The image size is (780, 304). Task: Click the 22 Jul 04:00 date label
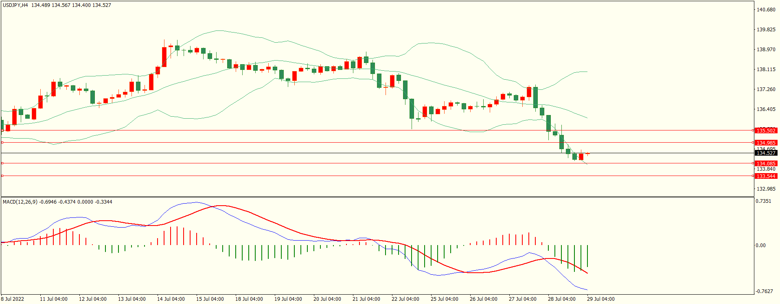pyautogui.click(x=405, y=299)
